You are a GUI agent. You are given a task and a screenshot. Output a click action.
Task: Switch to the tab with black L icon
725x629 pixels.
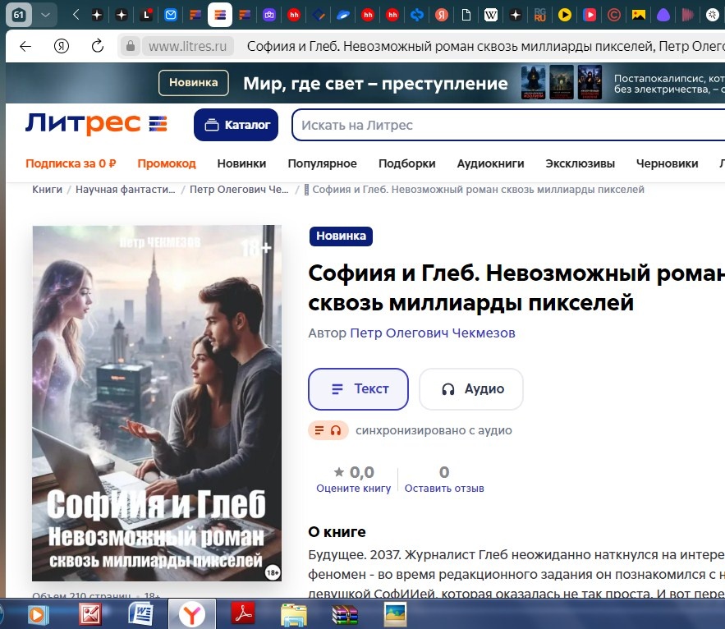click(146, 15)
